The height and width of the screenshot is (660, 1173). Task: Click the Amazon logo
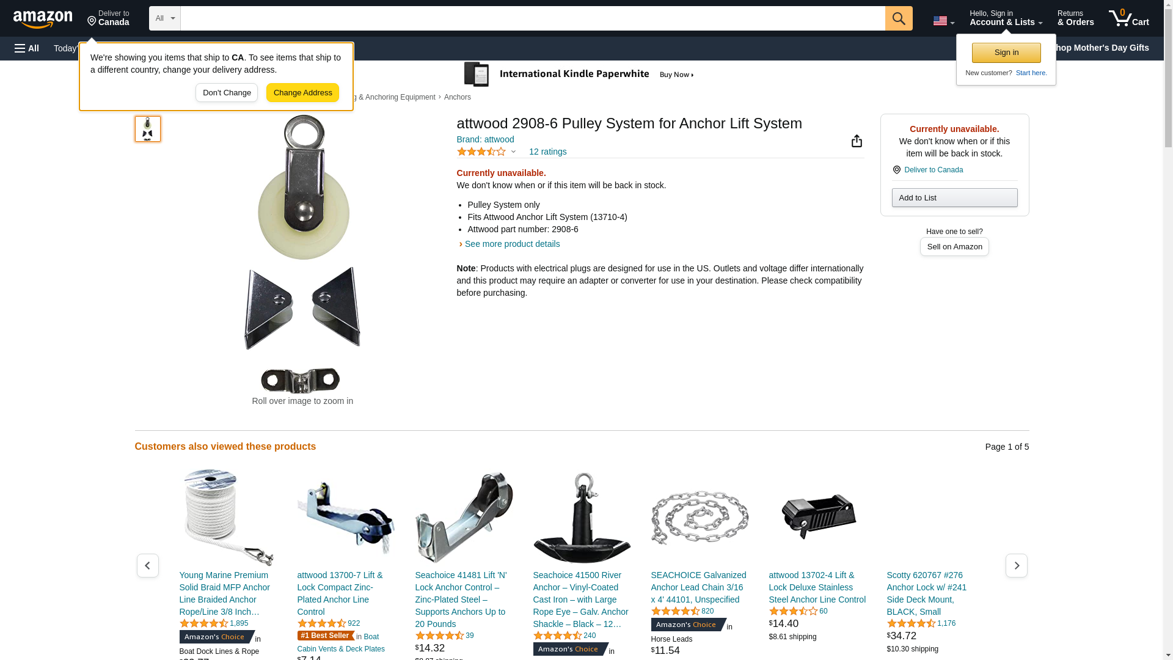43,19
